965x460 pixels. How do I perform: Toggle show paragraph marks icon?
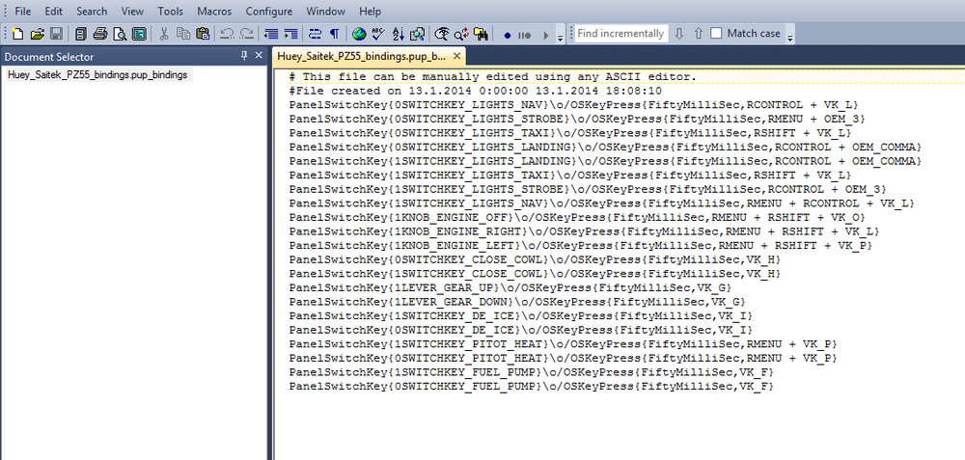pos(334,34)
